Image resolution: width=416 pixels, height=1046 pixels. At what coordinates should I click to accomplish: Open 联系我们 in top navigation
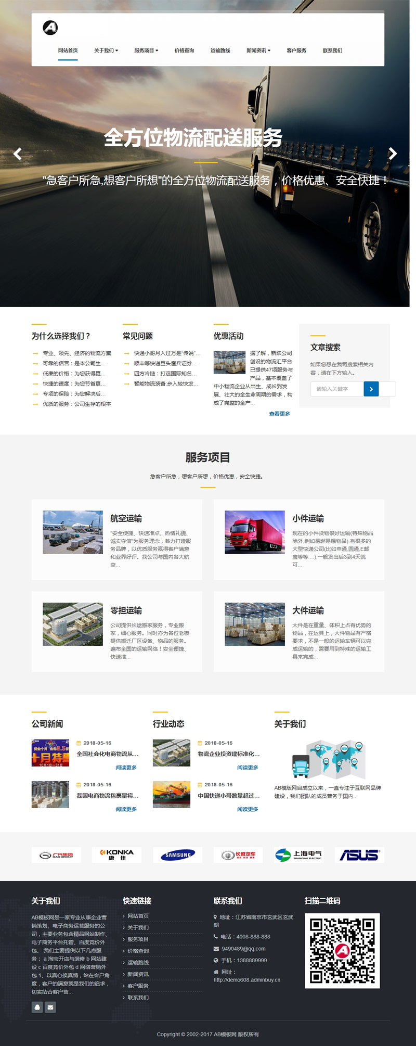pos(332,50)
